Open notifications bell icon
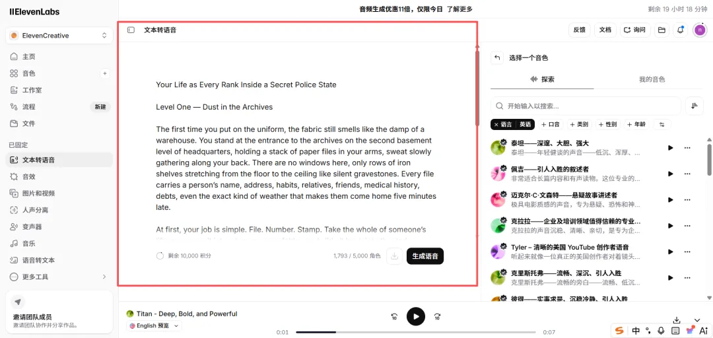Viewport: 713px width, 338px height. (x=680, y=30)
